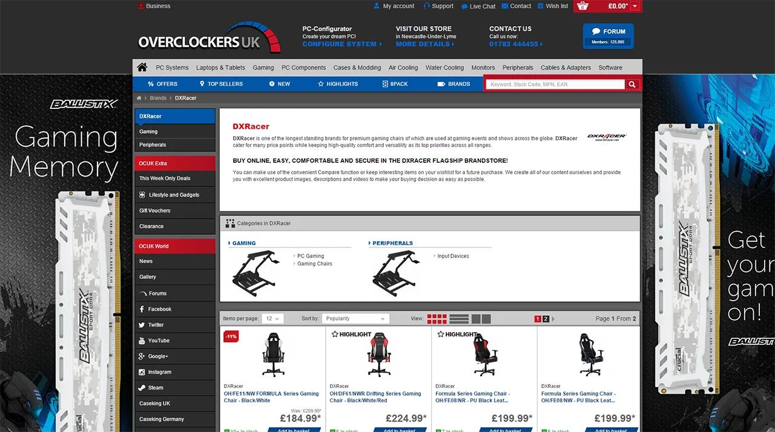Click the search magnifier button
Image resolution: width=775 pixels, height=432 pixels.
(x=632, y=85)
